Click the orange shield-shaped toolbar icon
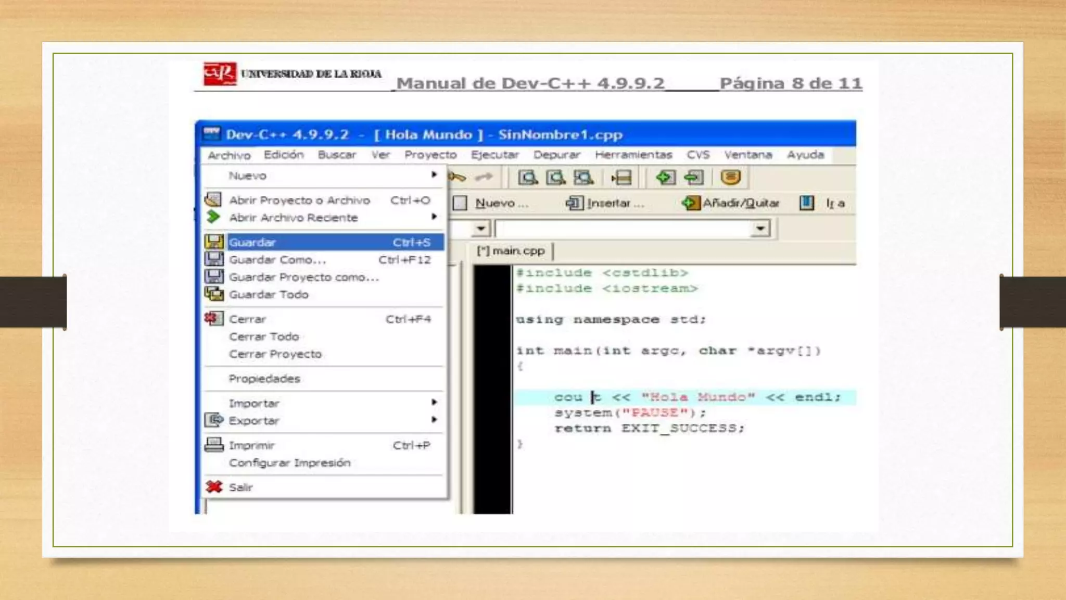Screen dimensions: 1066x600 pos(730,178)
